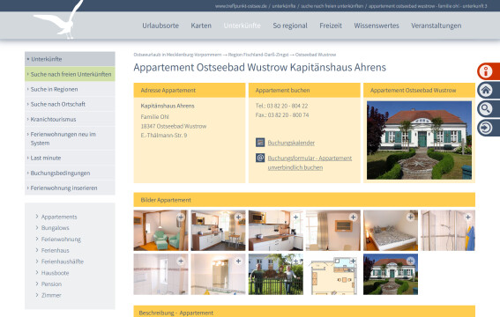This screenshot has width=500, height=317.
Task: Click the home icon side button
Action: pos(489,90)
